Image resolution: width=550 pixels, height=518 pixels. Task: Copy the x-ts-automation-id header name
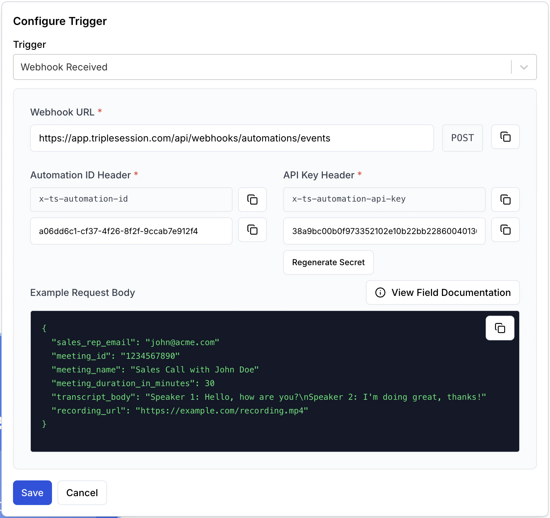tap(252, 200)
